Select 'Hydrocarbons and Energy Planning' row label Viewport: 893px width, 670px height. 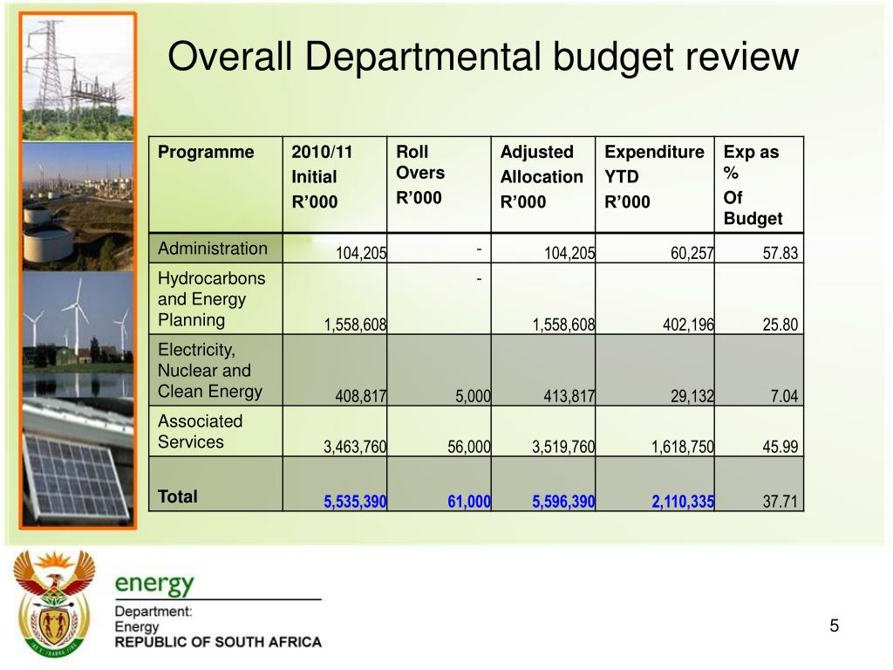[x=211, y=299]
